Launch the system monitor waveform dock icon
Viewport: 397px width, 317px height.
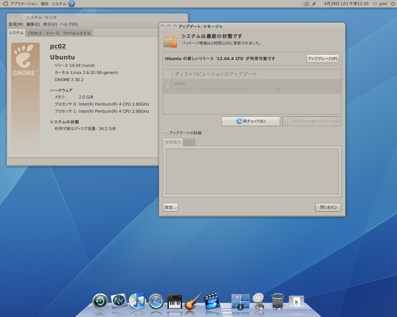[119, 301]
